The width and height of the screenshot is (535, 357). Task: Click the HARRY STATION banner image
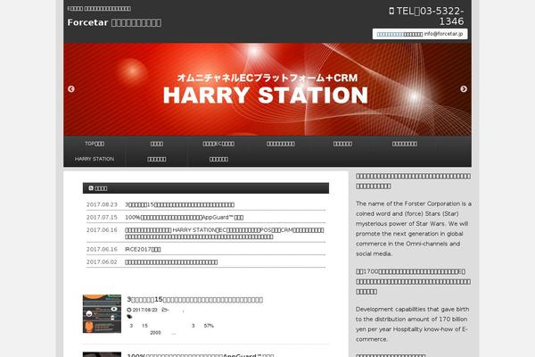pyautogui.click(x=267, y=89)
